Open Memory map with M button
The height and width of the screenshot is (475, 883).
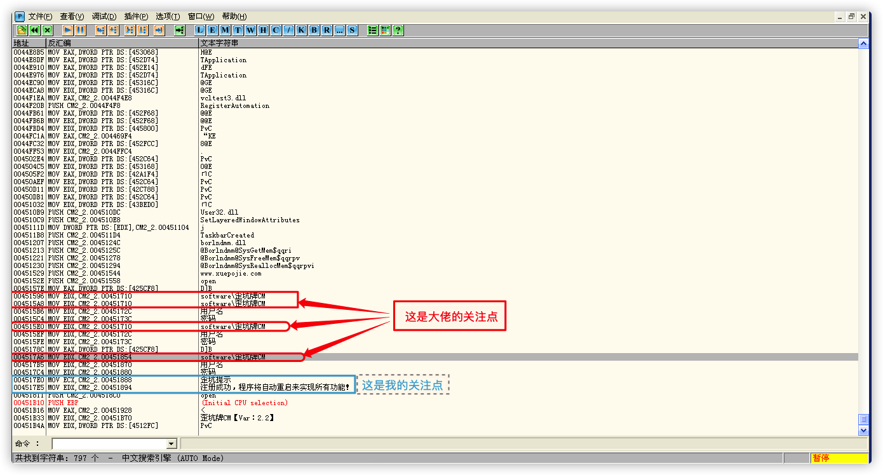pyautogui.click(x=225, y=30)
